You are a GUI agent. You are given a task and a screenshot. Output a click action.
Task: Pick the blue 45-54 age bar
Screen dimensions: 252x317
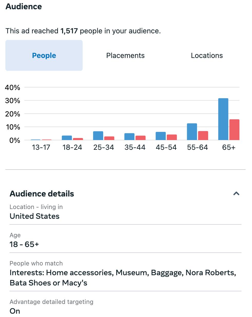[x=161, y=136]
